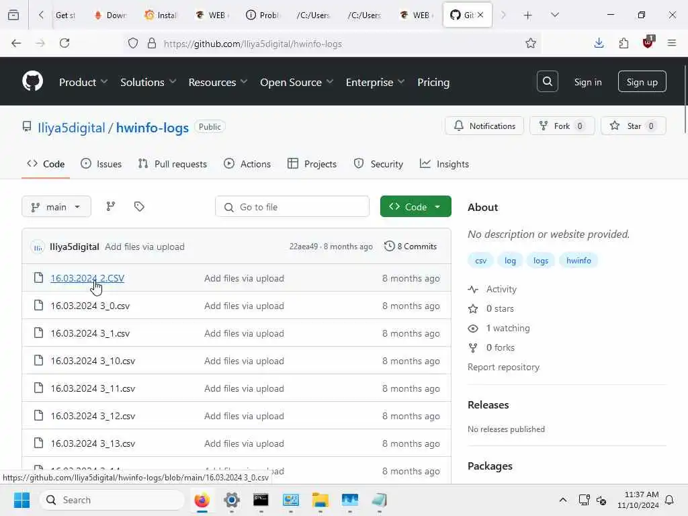Image resolution: width=688 pixels, height=516 pixels.
Task: Switch to the Pull requests tab
Action: [x=173, y=164]
